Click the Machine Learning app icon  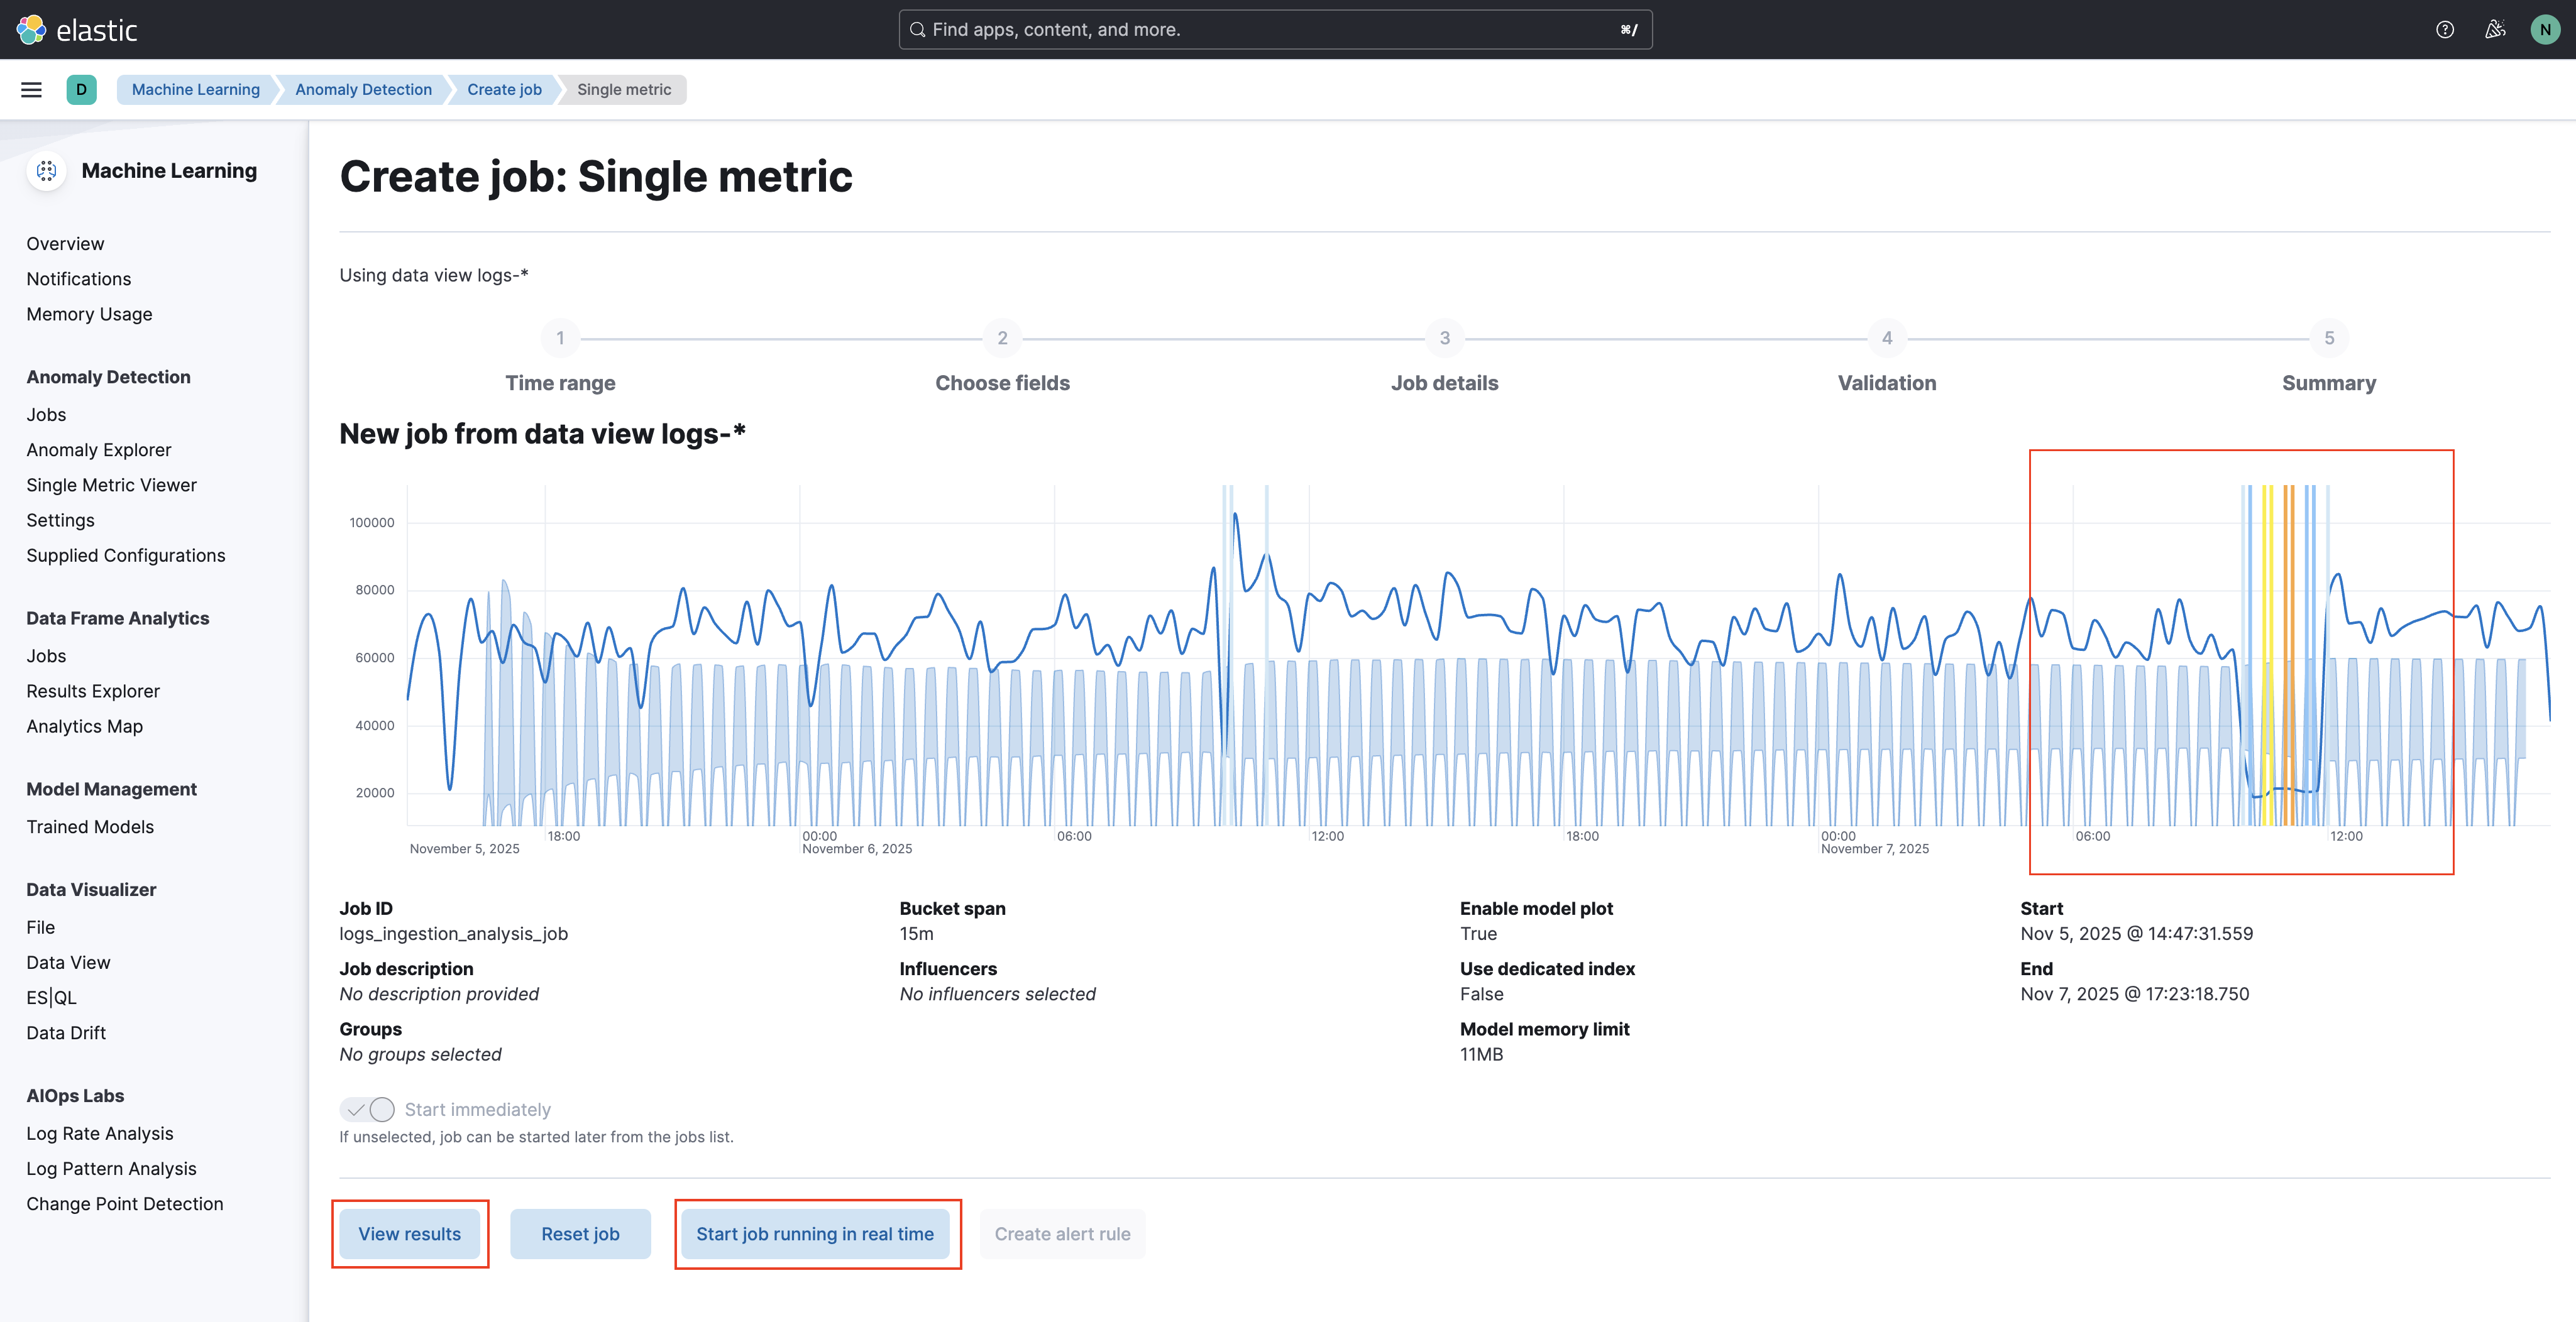(x=46, y=170)
